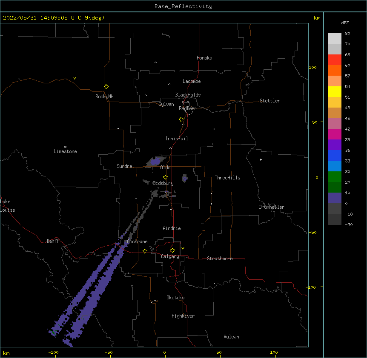Image resolution: width=367 pixels, height=358 pixels.
Task: Click the HighRiver town label
Action: click(x=183, y=316)
